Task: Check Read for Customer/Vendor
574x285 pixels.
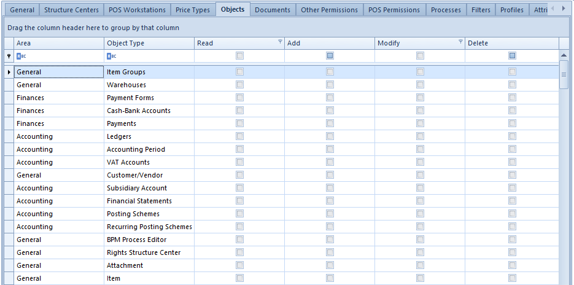Action: pos(240,174)
